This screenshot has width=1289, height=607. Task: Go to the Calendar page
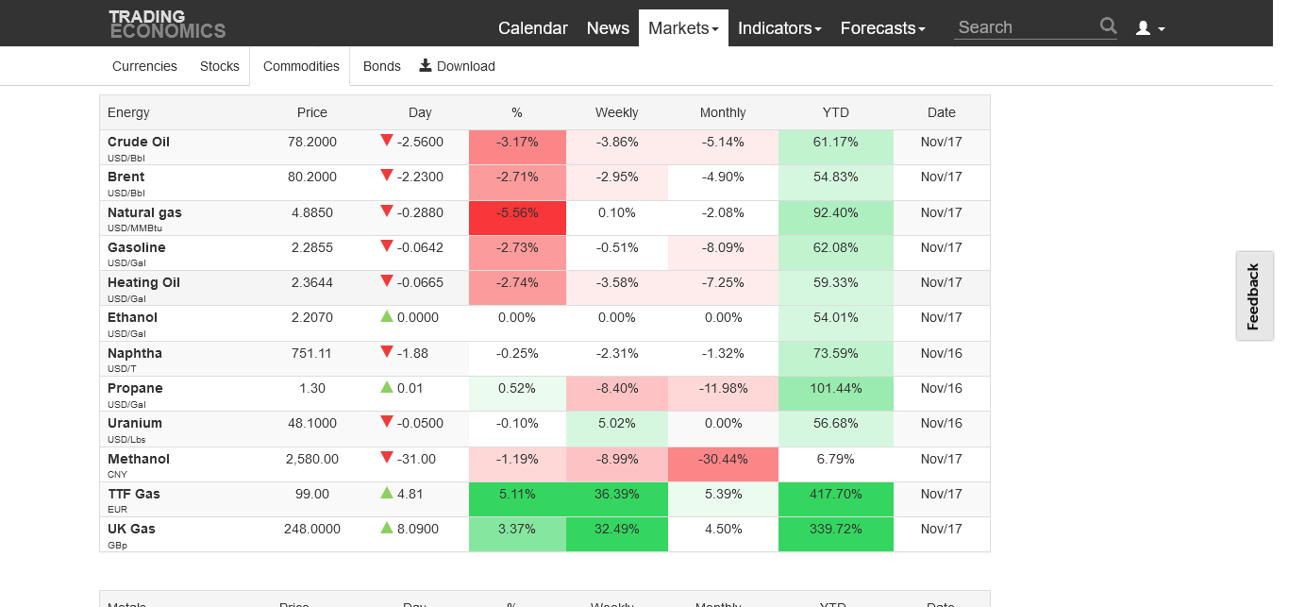click(532, 28)
